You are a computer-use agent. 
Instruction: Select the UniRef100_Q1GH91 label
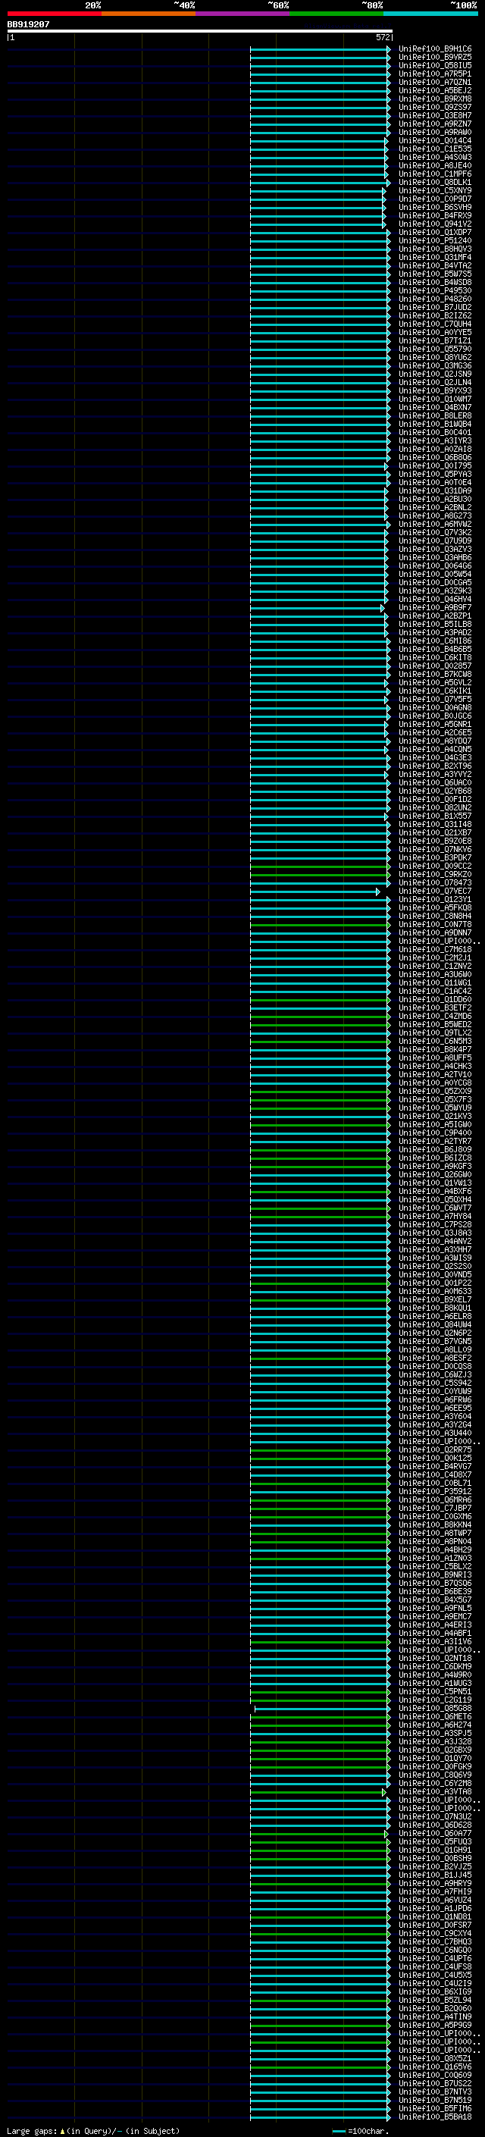point(434,1850)
